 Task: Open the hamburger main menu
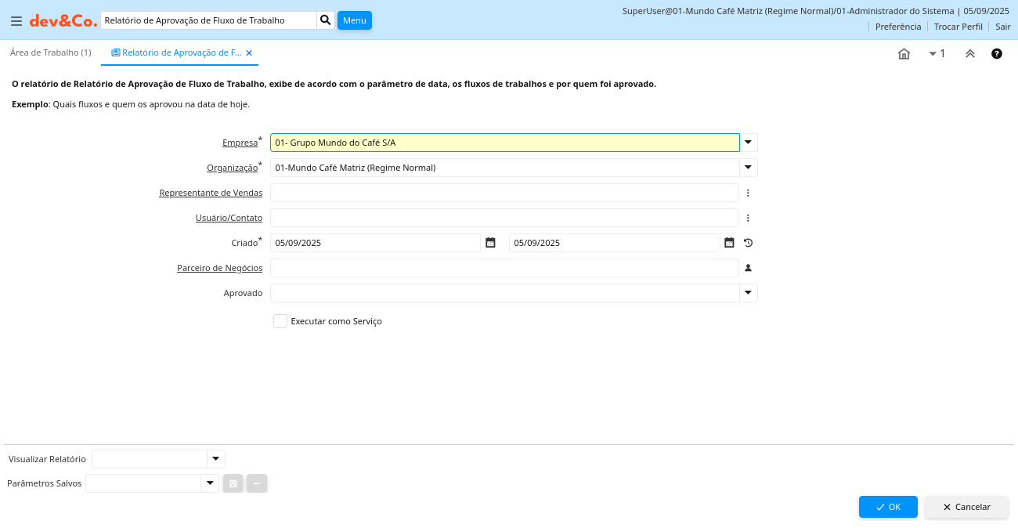click(x=16, y=21)
